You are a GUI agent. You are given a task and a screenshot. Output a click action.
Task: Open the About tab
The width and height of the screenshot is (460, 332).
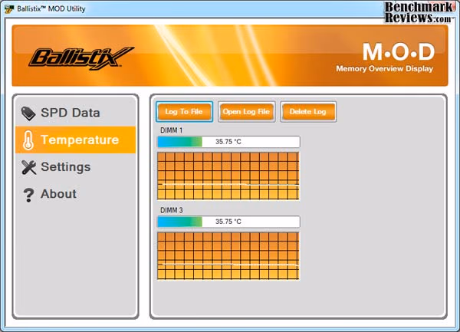(76, 194)
